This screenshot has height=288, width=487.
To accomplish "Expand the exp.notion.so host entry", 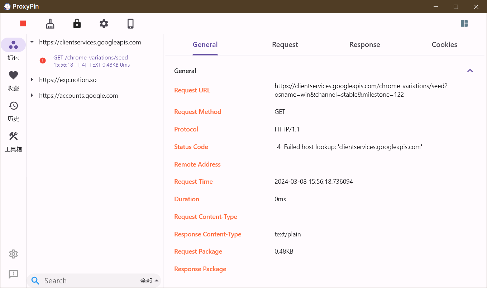I will coord(32,80).
